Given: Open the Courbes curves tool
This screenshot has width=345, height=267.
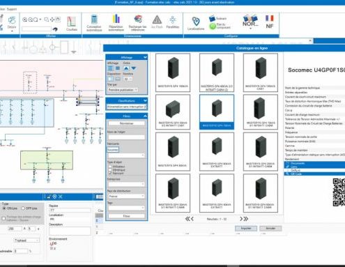Looking at the screenshot, I should tap(71, 24).
